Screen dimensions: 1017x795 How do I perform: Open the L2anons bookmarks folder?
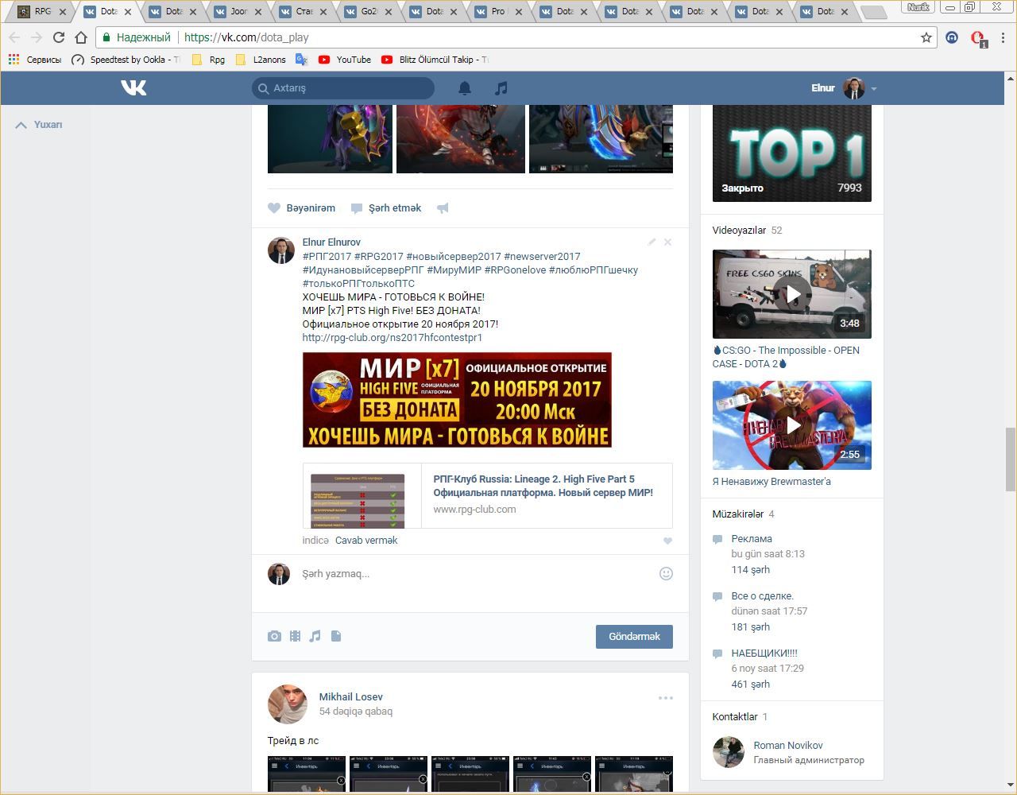click(261, 60)
